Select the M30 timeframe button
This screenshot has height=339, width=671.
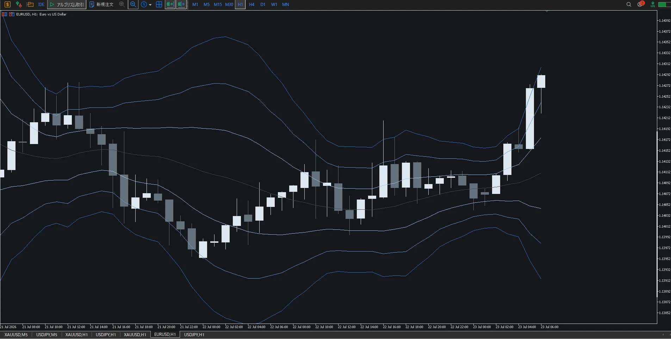pyautogui.click(x=229, y=5)
